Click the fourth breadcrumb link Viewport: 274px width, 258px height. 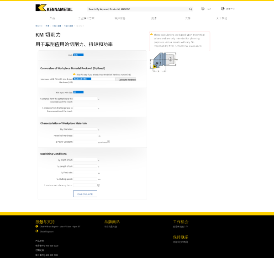coord(68,26)
